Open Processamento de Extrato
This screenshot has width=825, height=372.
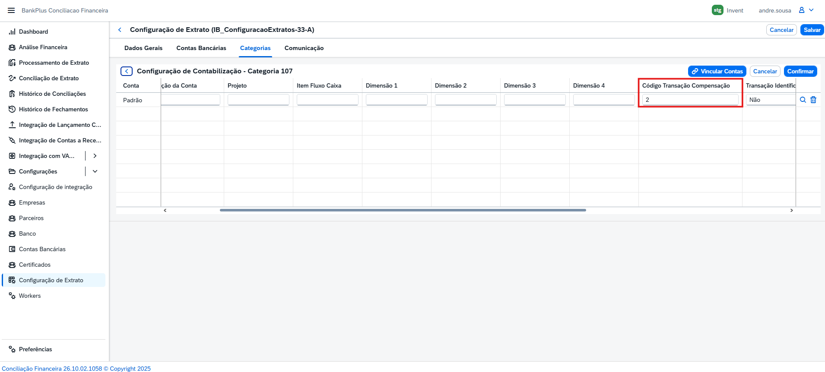(54, 63)
